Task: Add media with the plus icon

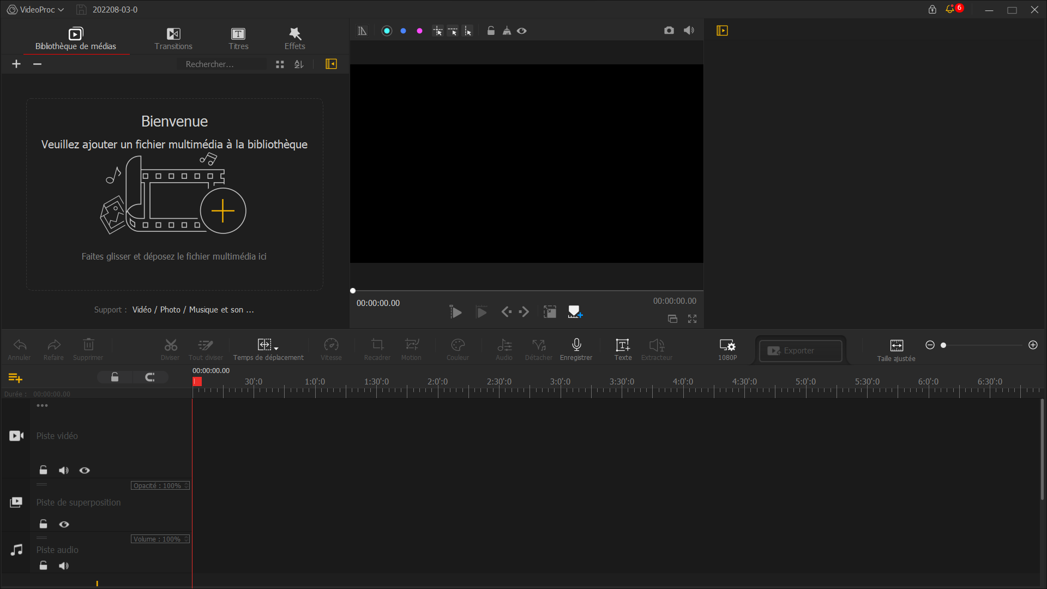Action: click(x=16, y=64)
